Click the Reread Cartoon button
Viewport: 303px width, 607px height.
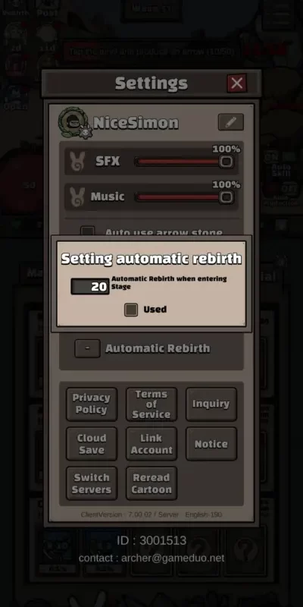[x=151, y=483]
